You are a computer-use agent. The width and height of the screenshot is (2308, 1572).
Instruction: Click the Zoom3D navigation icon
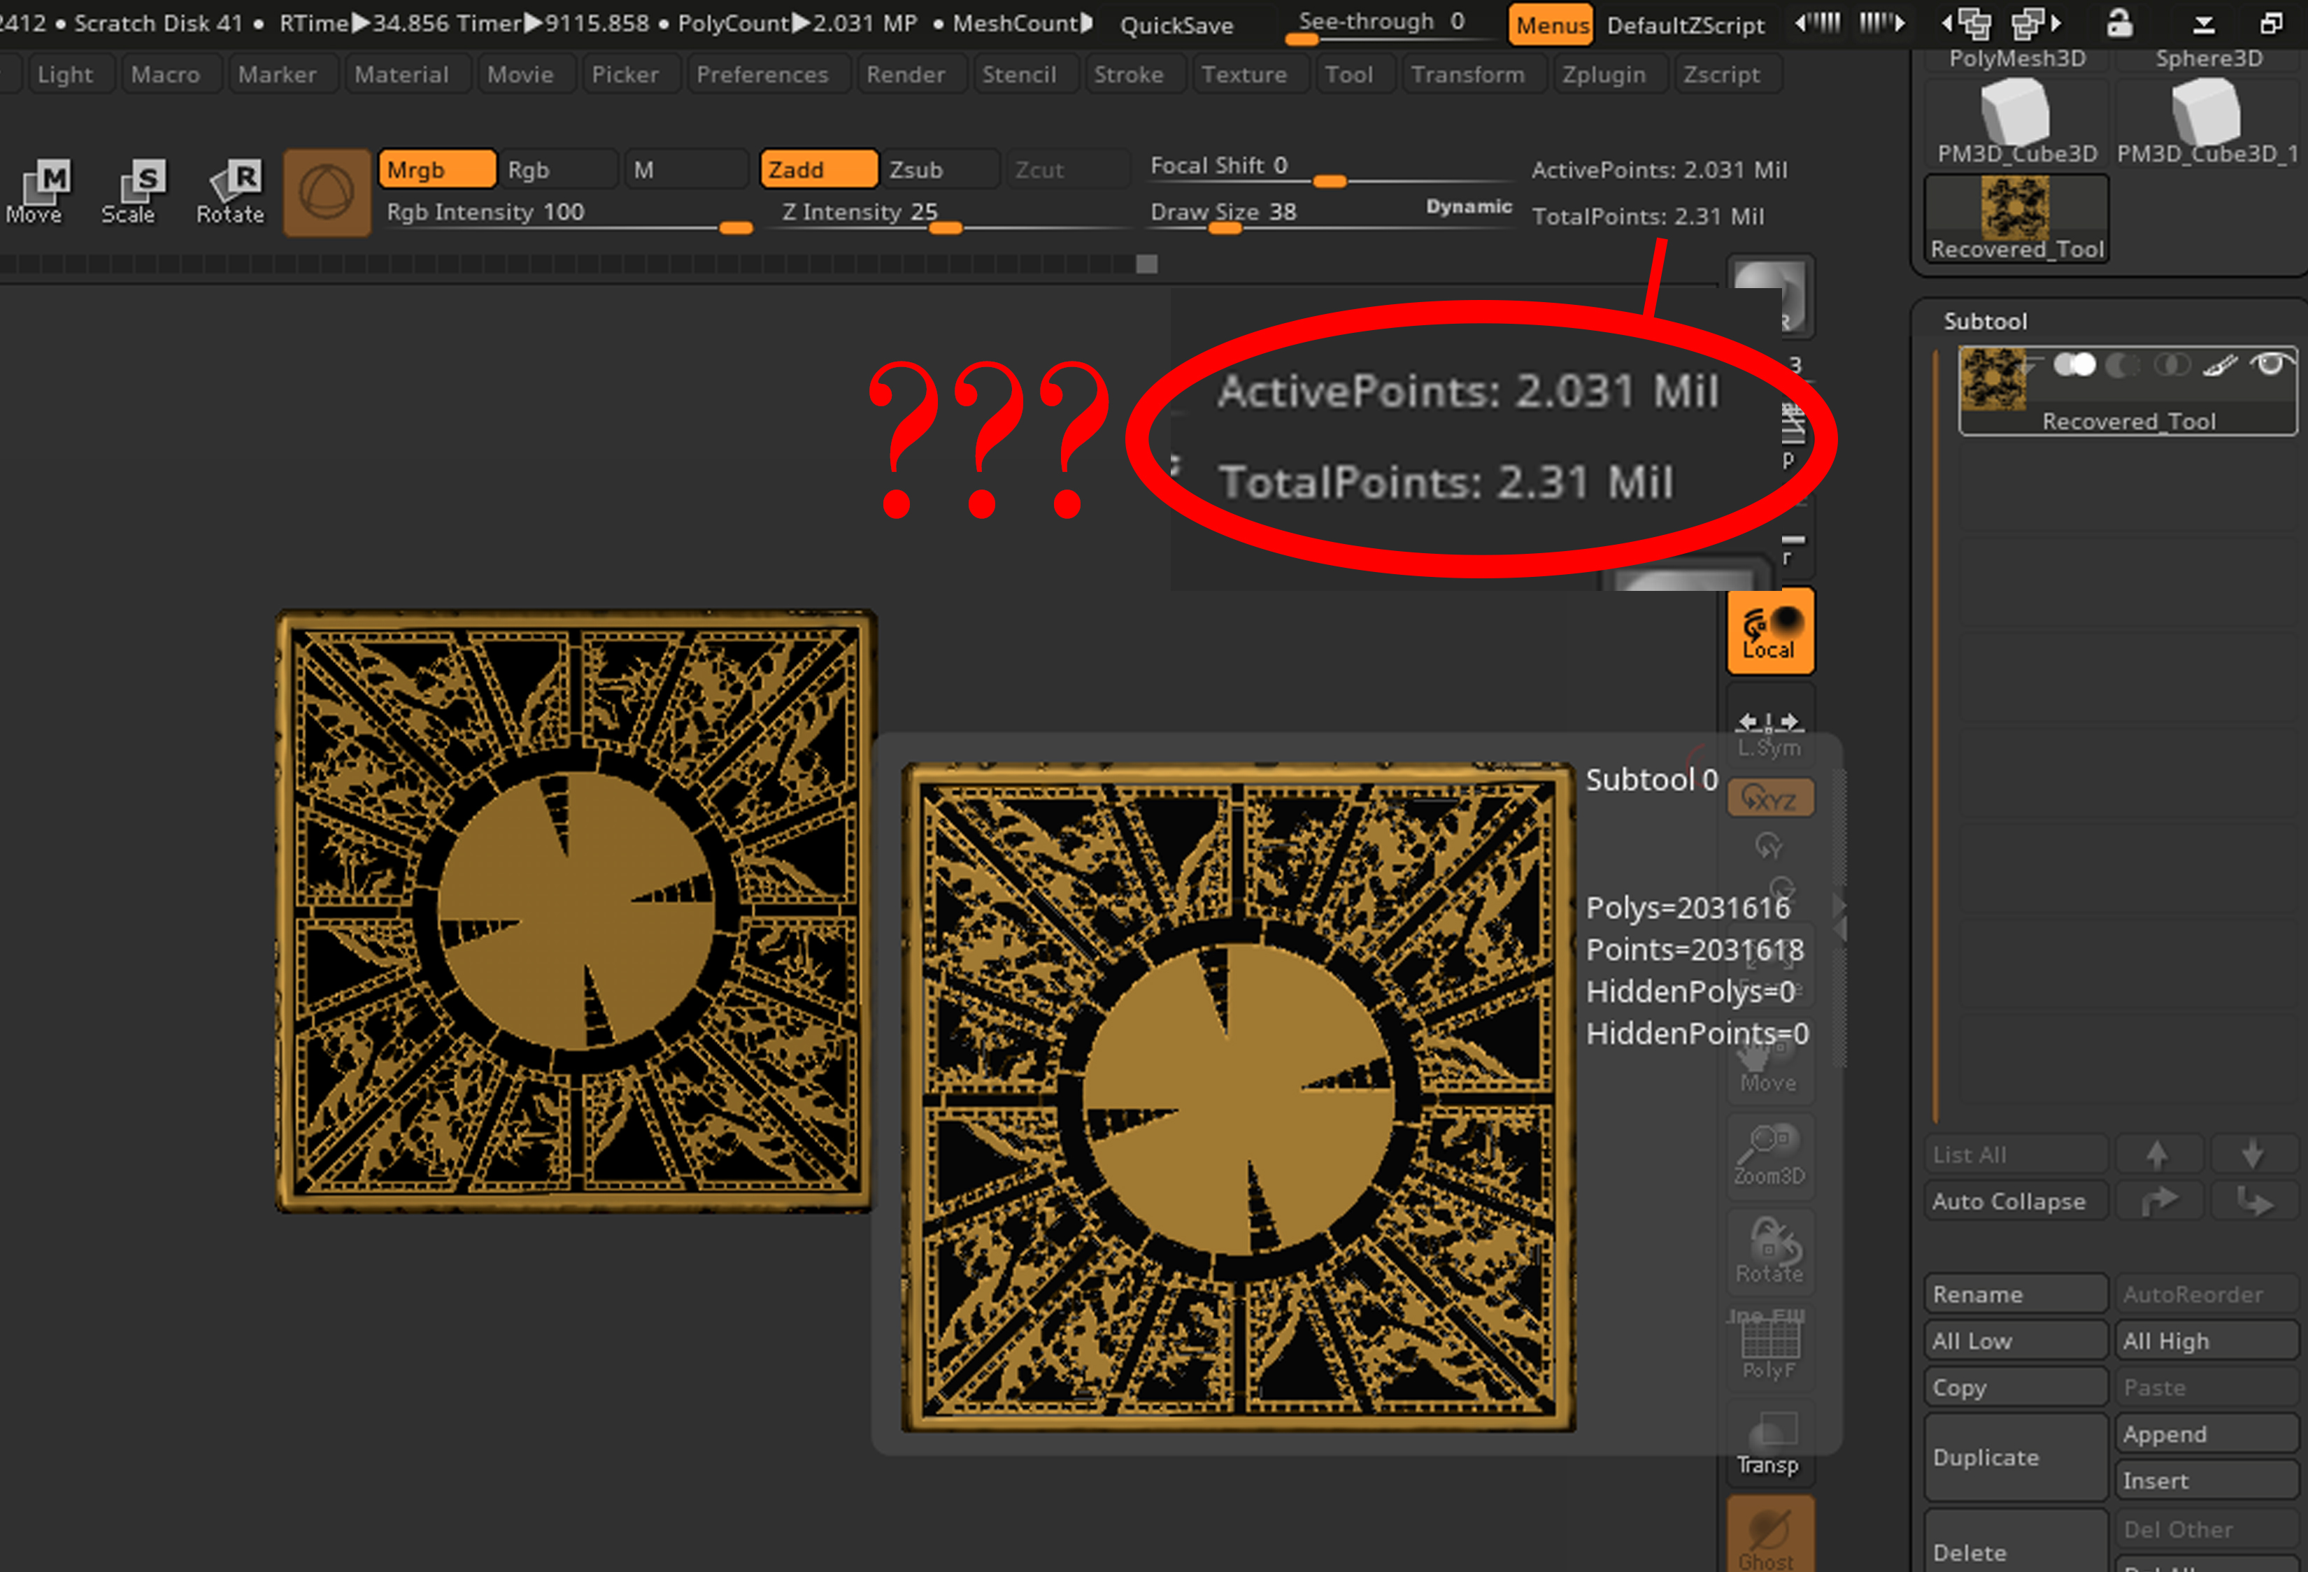(1769, 1155)
